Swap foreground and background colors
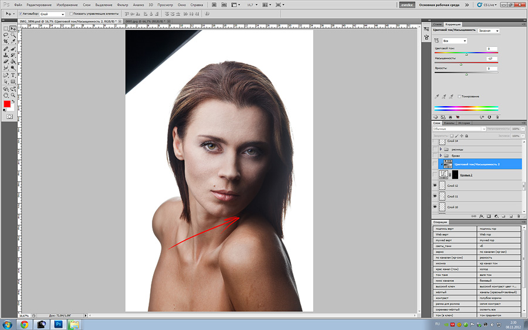This screenshot has width=528, height=330. (13, 101)
